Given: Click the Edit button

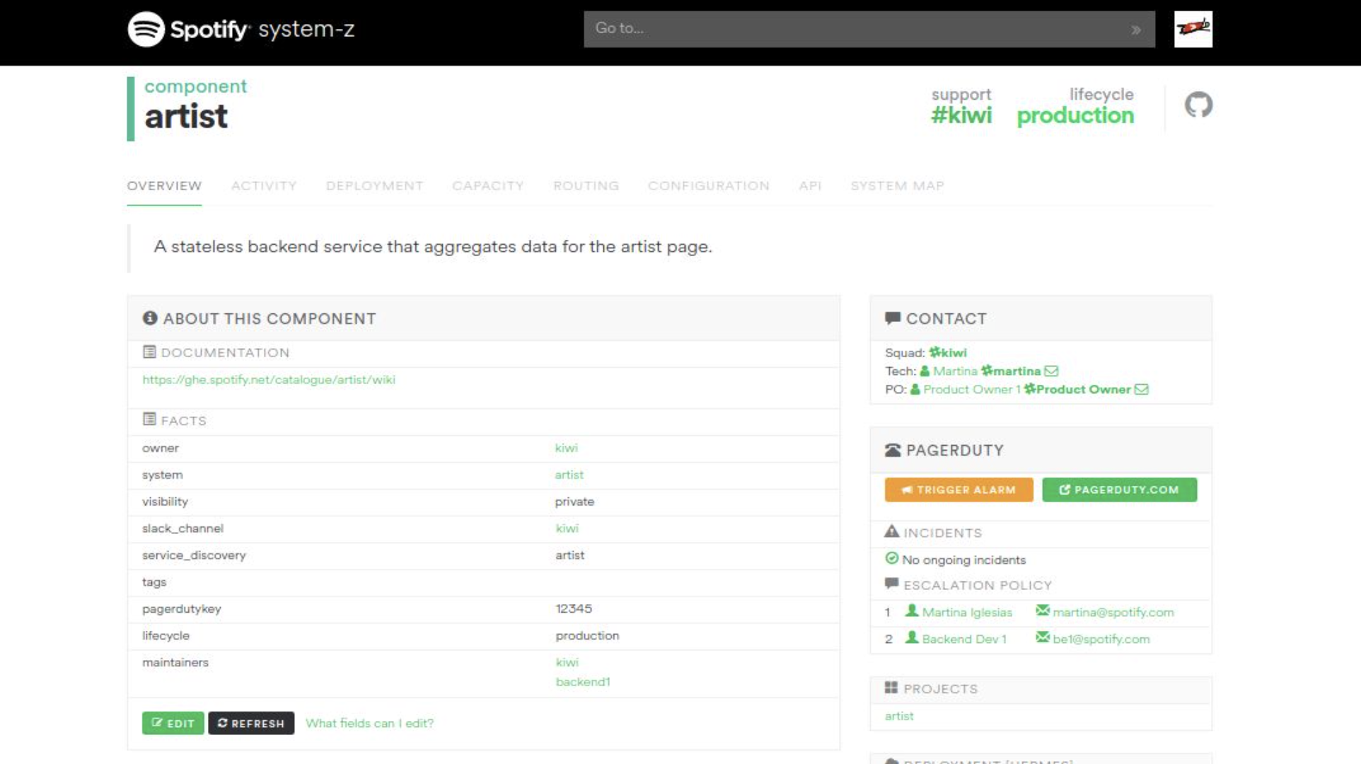Looking at the screenshot, I should coord(173,723).
